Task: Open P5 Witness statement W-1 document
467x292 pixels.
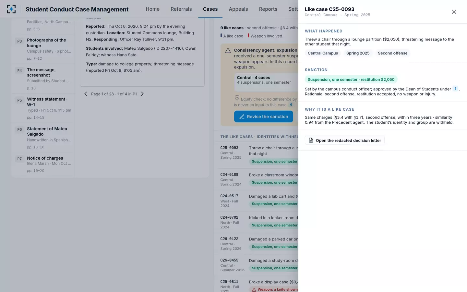Action: pos(43,108)
